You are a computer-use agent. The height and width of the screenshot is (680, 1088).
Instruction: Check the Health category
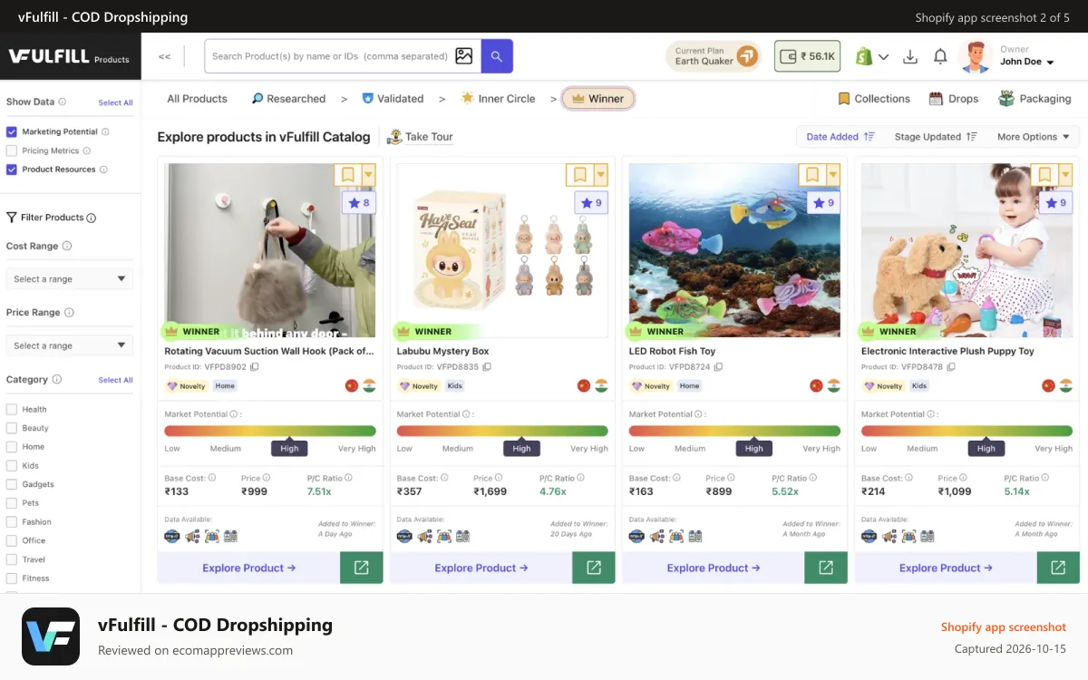[x=12, y=409]
